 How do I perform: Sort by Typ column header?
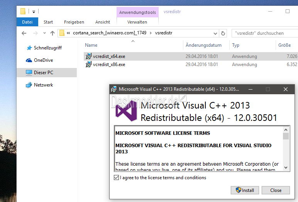pos(235,45)
